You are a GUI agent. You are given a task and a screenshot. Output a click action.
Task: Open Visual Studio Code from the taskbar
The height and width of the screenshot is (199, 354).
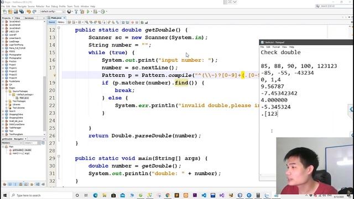click(x=204, y=195)
